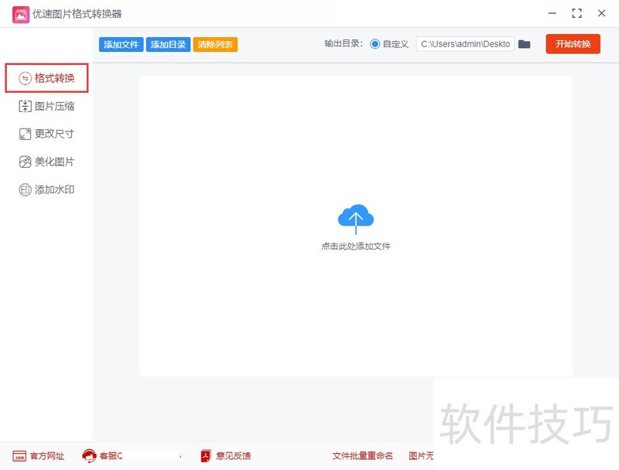619x470 pixels.
Task: Clear the list with 清除列表
Action: tap(215, 45)
